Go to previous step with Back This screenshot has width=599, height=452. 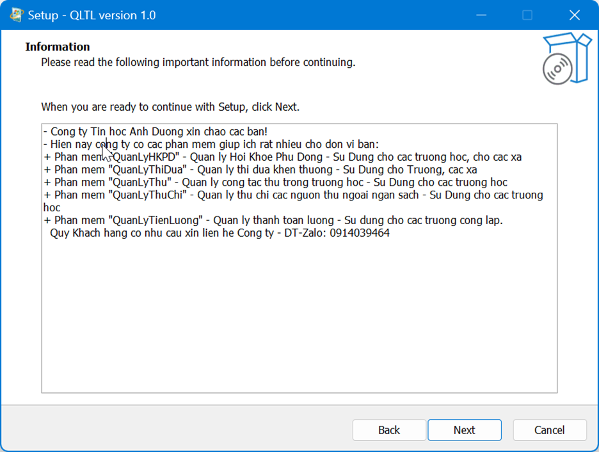pos(388,430)
